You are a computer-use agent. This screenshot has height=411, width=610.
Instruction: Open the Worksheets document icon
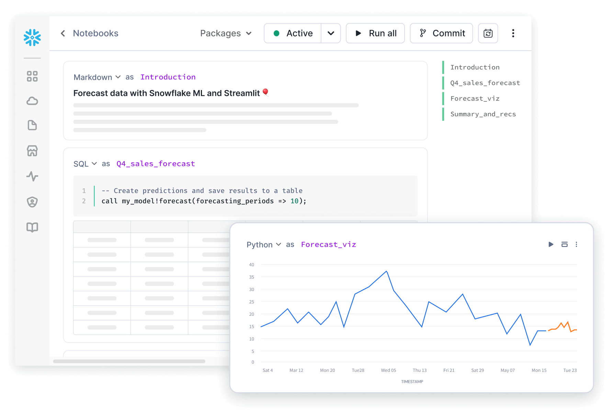click(32, 125)
